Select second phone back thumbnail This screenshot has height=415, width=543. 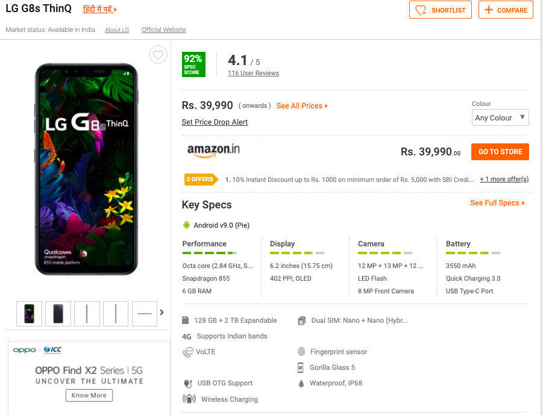tap(58, 314)
